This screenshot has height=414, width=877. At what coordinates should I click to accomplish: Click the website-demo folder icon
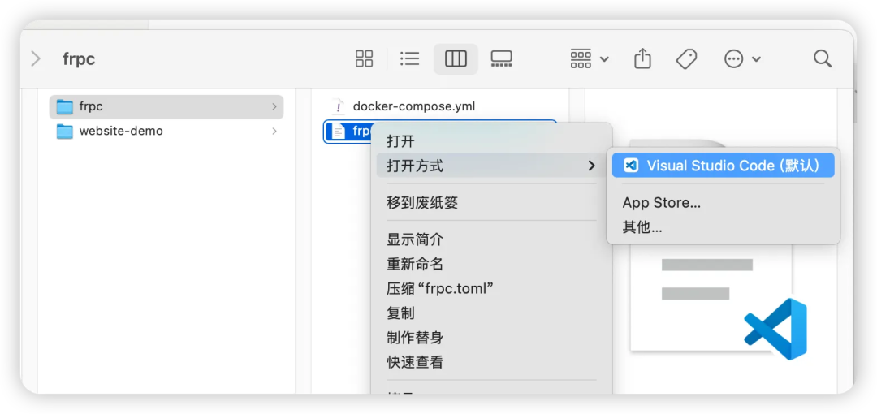(65, 132)
